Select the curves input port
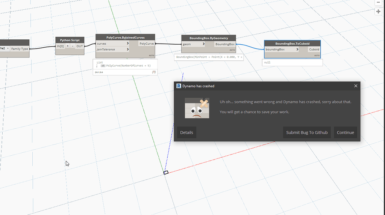Screen dimensions: 385x215 (112, 44)
